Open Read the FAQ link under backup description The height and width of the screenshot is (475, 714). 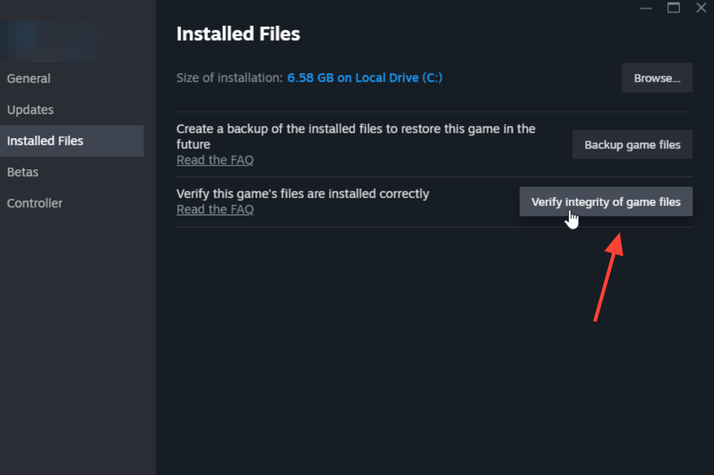point(215,160)
